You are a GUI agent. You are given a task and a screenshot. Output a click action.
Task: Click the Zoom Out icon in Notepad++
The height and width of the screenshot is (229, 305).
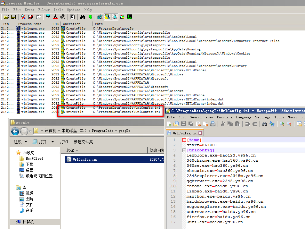pos(289,124)
